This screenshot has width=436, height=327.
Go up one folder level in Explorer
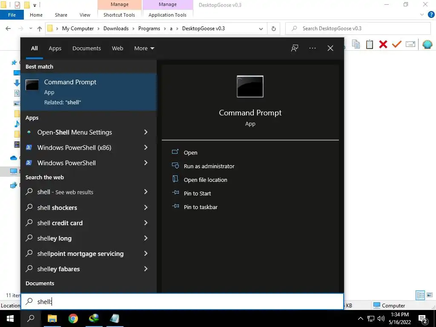40,29
